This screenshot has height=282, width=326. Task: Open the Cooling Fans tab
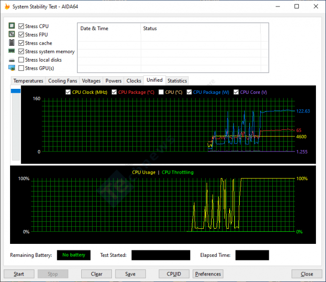pyautogui.click(x=63, y=81)
